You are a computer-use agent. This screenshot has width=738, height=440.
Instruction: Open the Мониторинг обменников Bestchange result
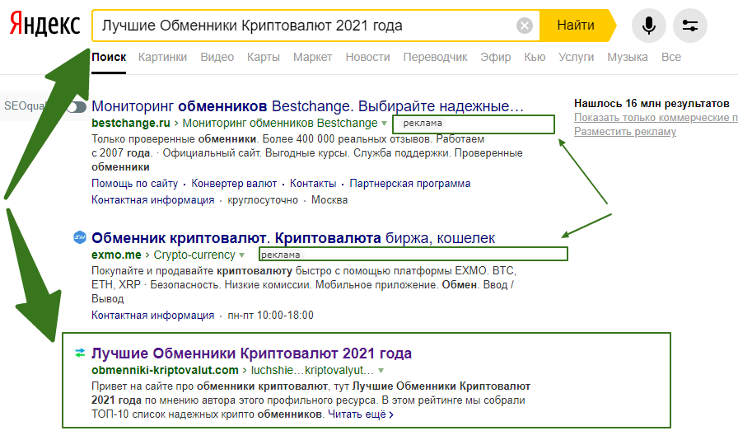click(307, 106)
